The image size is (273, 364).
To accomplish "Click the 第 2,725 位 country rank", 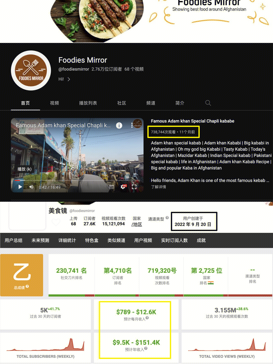I will tap(207, 271).
